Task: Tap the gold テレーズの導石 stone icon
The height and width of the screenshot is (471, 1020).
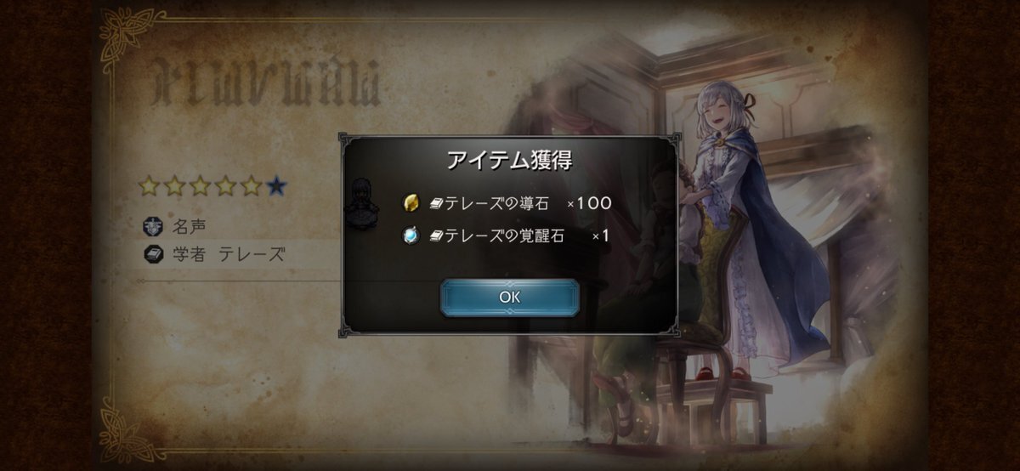Action: pos(411,203)
